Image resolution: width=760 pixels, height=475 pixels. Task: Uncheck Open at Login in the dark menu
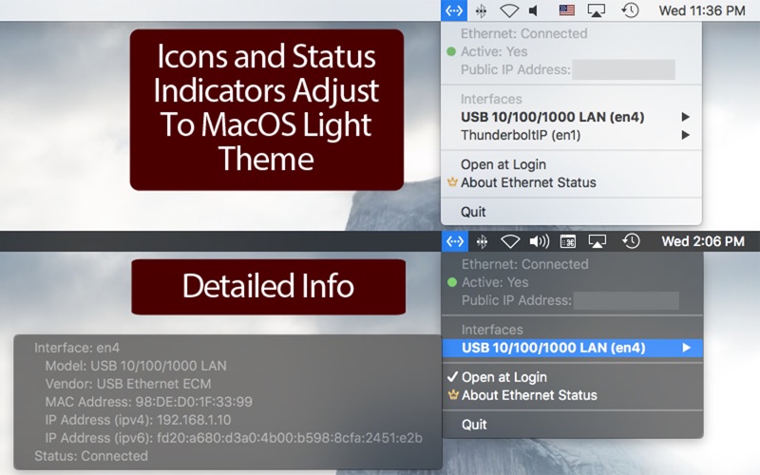503,377
